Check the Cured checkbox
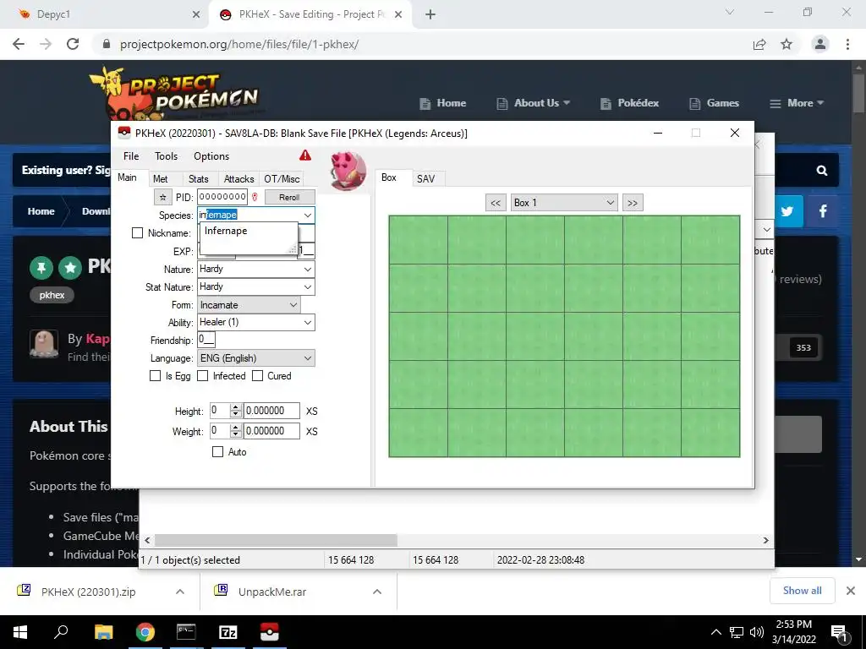Viewport: 866px width, 649px height. [257, 376]
